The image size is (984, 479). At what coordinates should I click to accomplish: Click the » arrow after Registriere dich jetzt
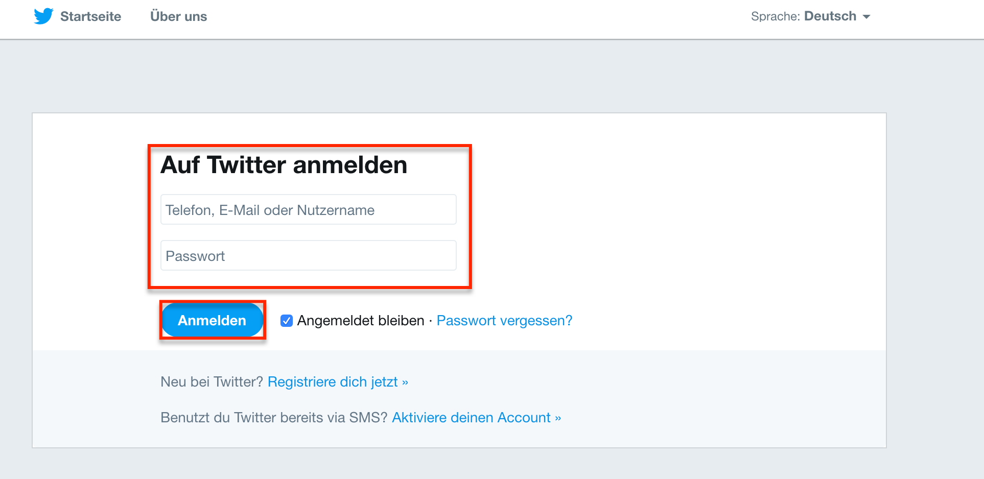(x=405, y=382)
